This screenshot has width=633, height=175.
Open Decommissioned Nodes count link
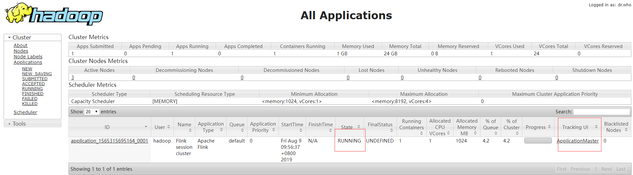click(242, 78)
